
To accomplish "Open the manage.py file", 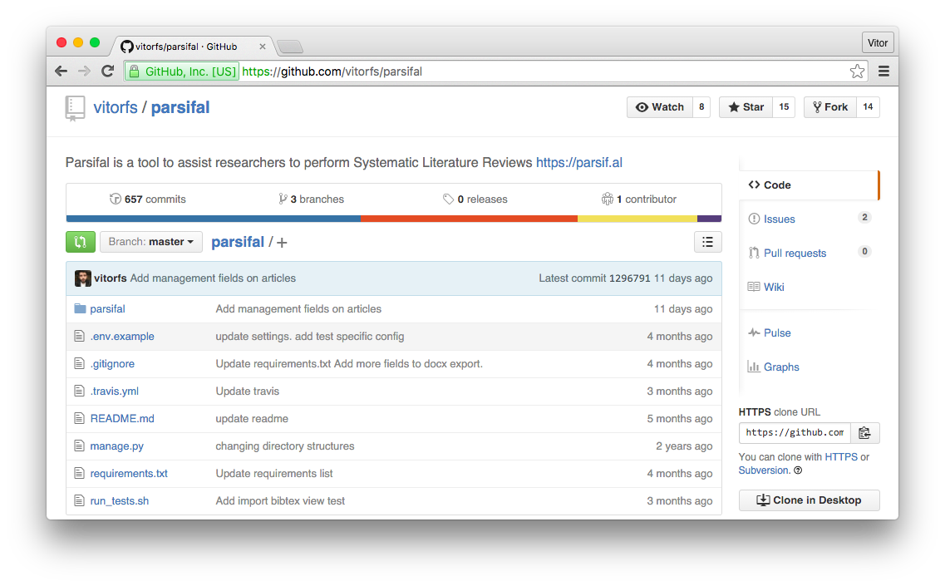I will click(x=117, y=446).
